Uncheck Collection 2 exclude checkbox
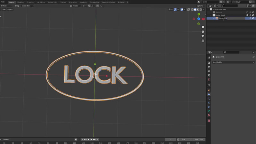Screen dimensions: 256x144 click(x=247, y=15)
